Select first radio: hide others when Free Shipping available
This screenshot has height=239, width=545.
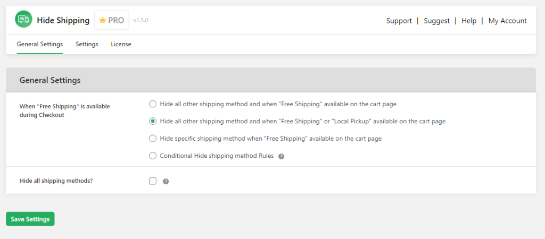tap(153, 104)
